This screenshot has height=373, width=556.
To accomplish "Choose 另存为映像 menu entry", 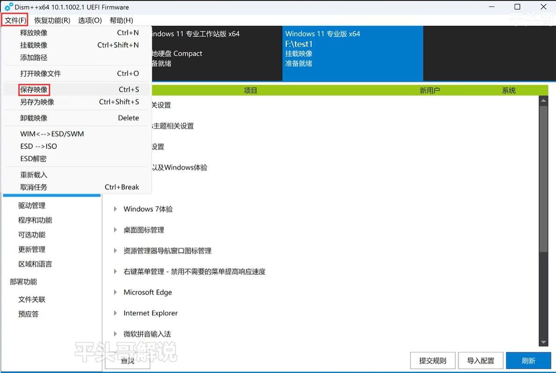I will point(37,102).
